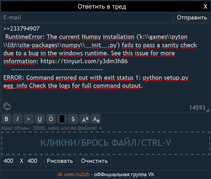Click the Ответить в тред title bar
This screenshot has width=211, height=179.
[102, 7]
